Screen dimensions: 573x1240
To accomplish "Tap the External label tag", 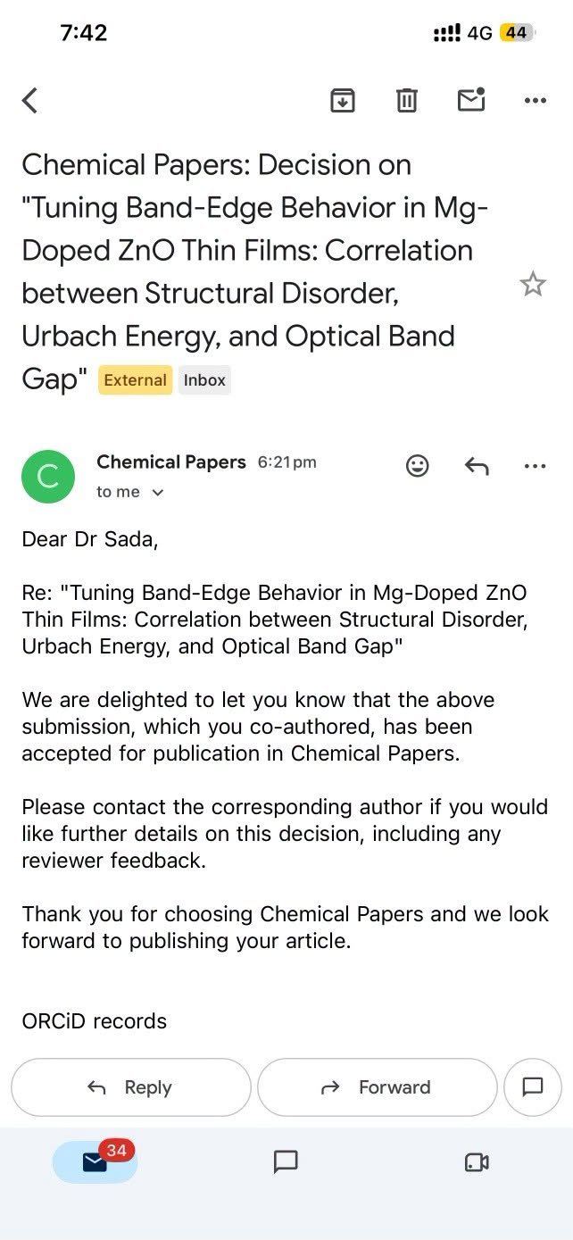I will [135, 380].
